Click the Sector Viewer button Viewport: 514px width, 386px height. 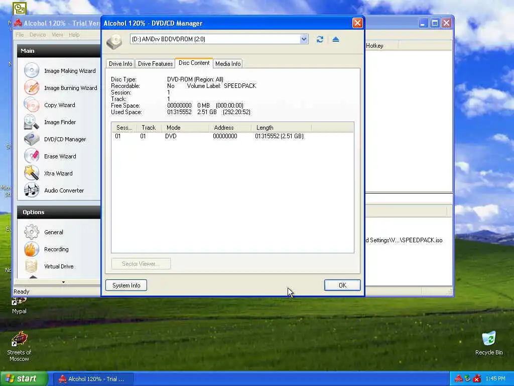[x=141, y=263]
